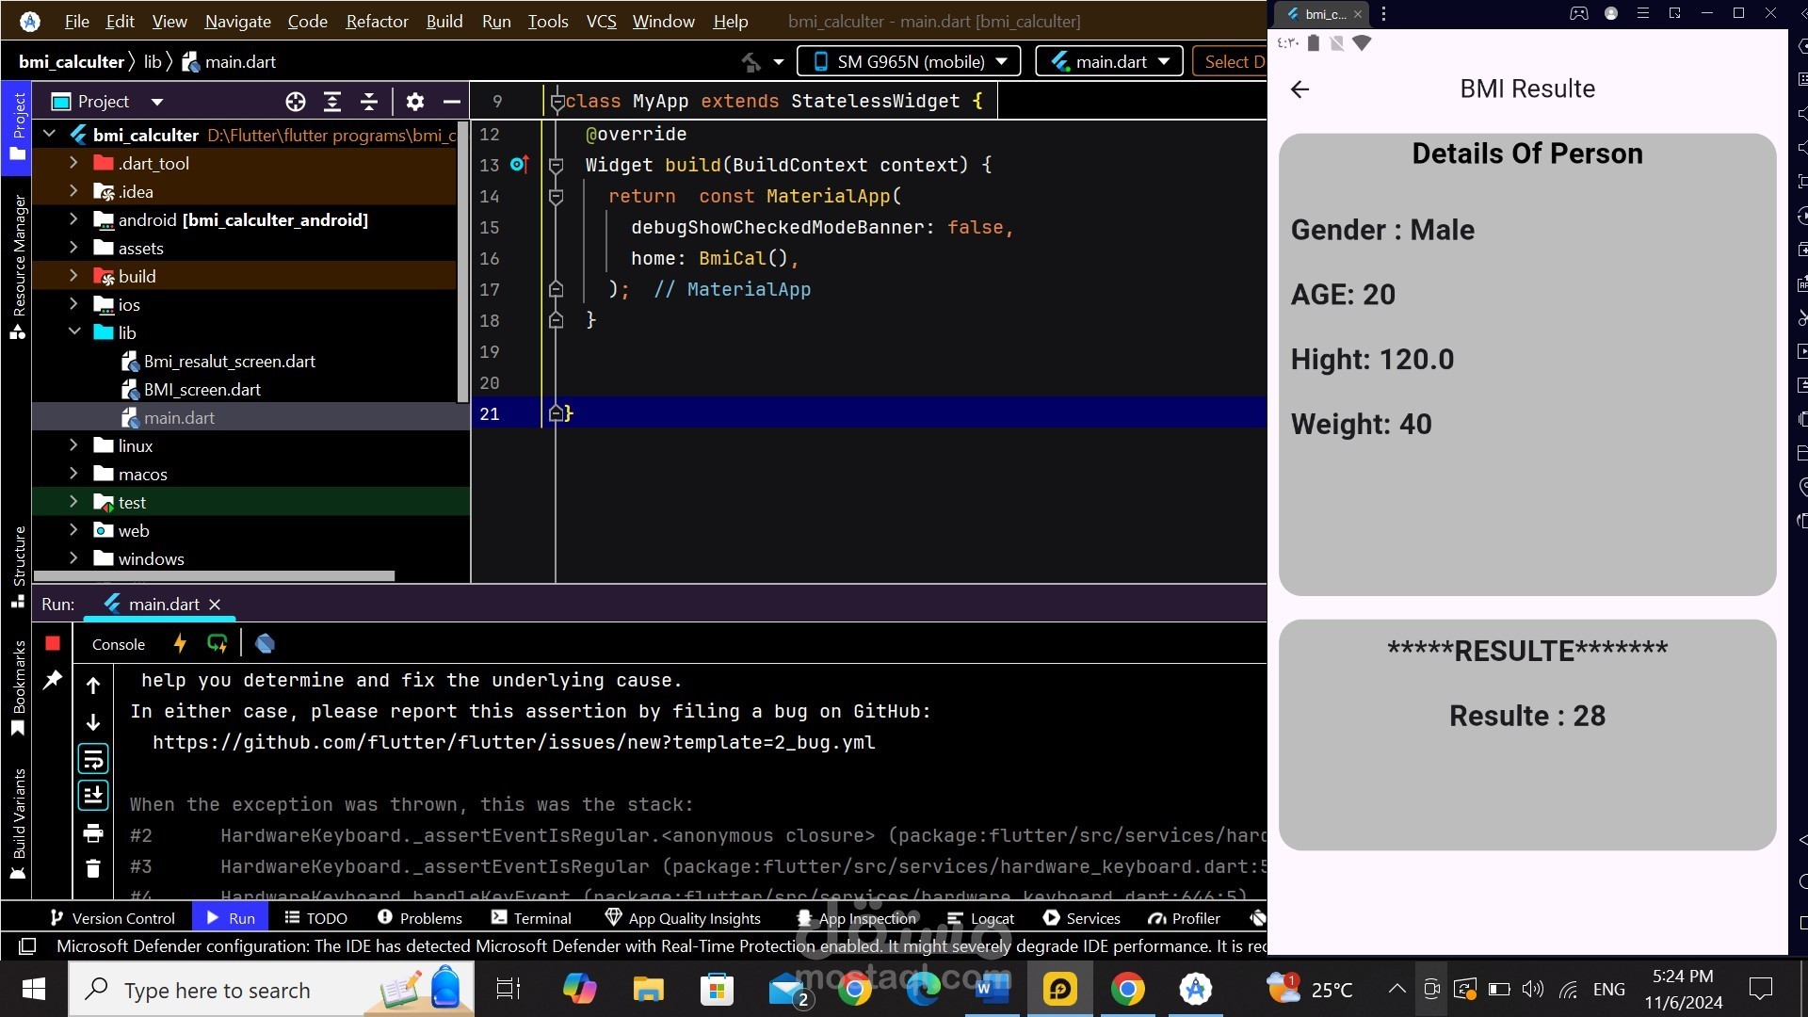Open the SM G965N device selector dropdown
The image size is (1808, 1017).
[910, 61]
